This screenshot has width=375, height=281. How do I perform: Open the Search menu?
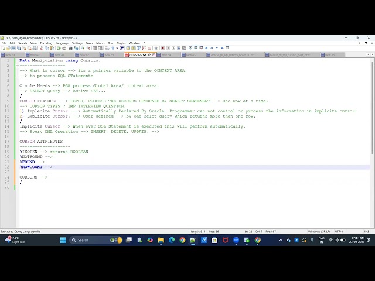(23, 43)
